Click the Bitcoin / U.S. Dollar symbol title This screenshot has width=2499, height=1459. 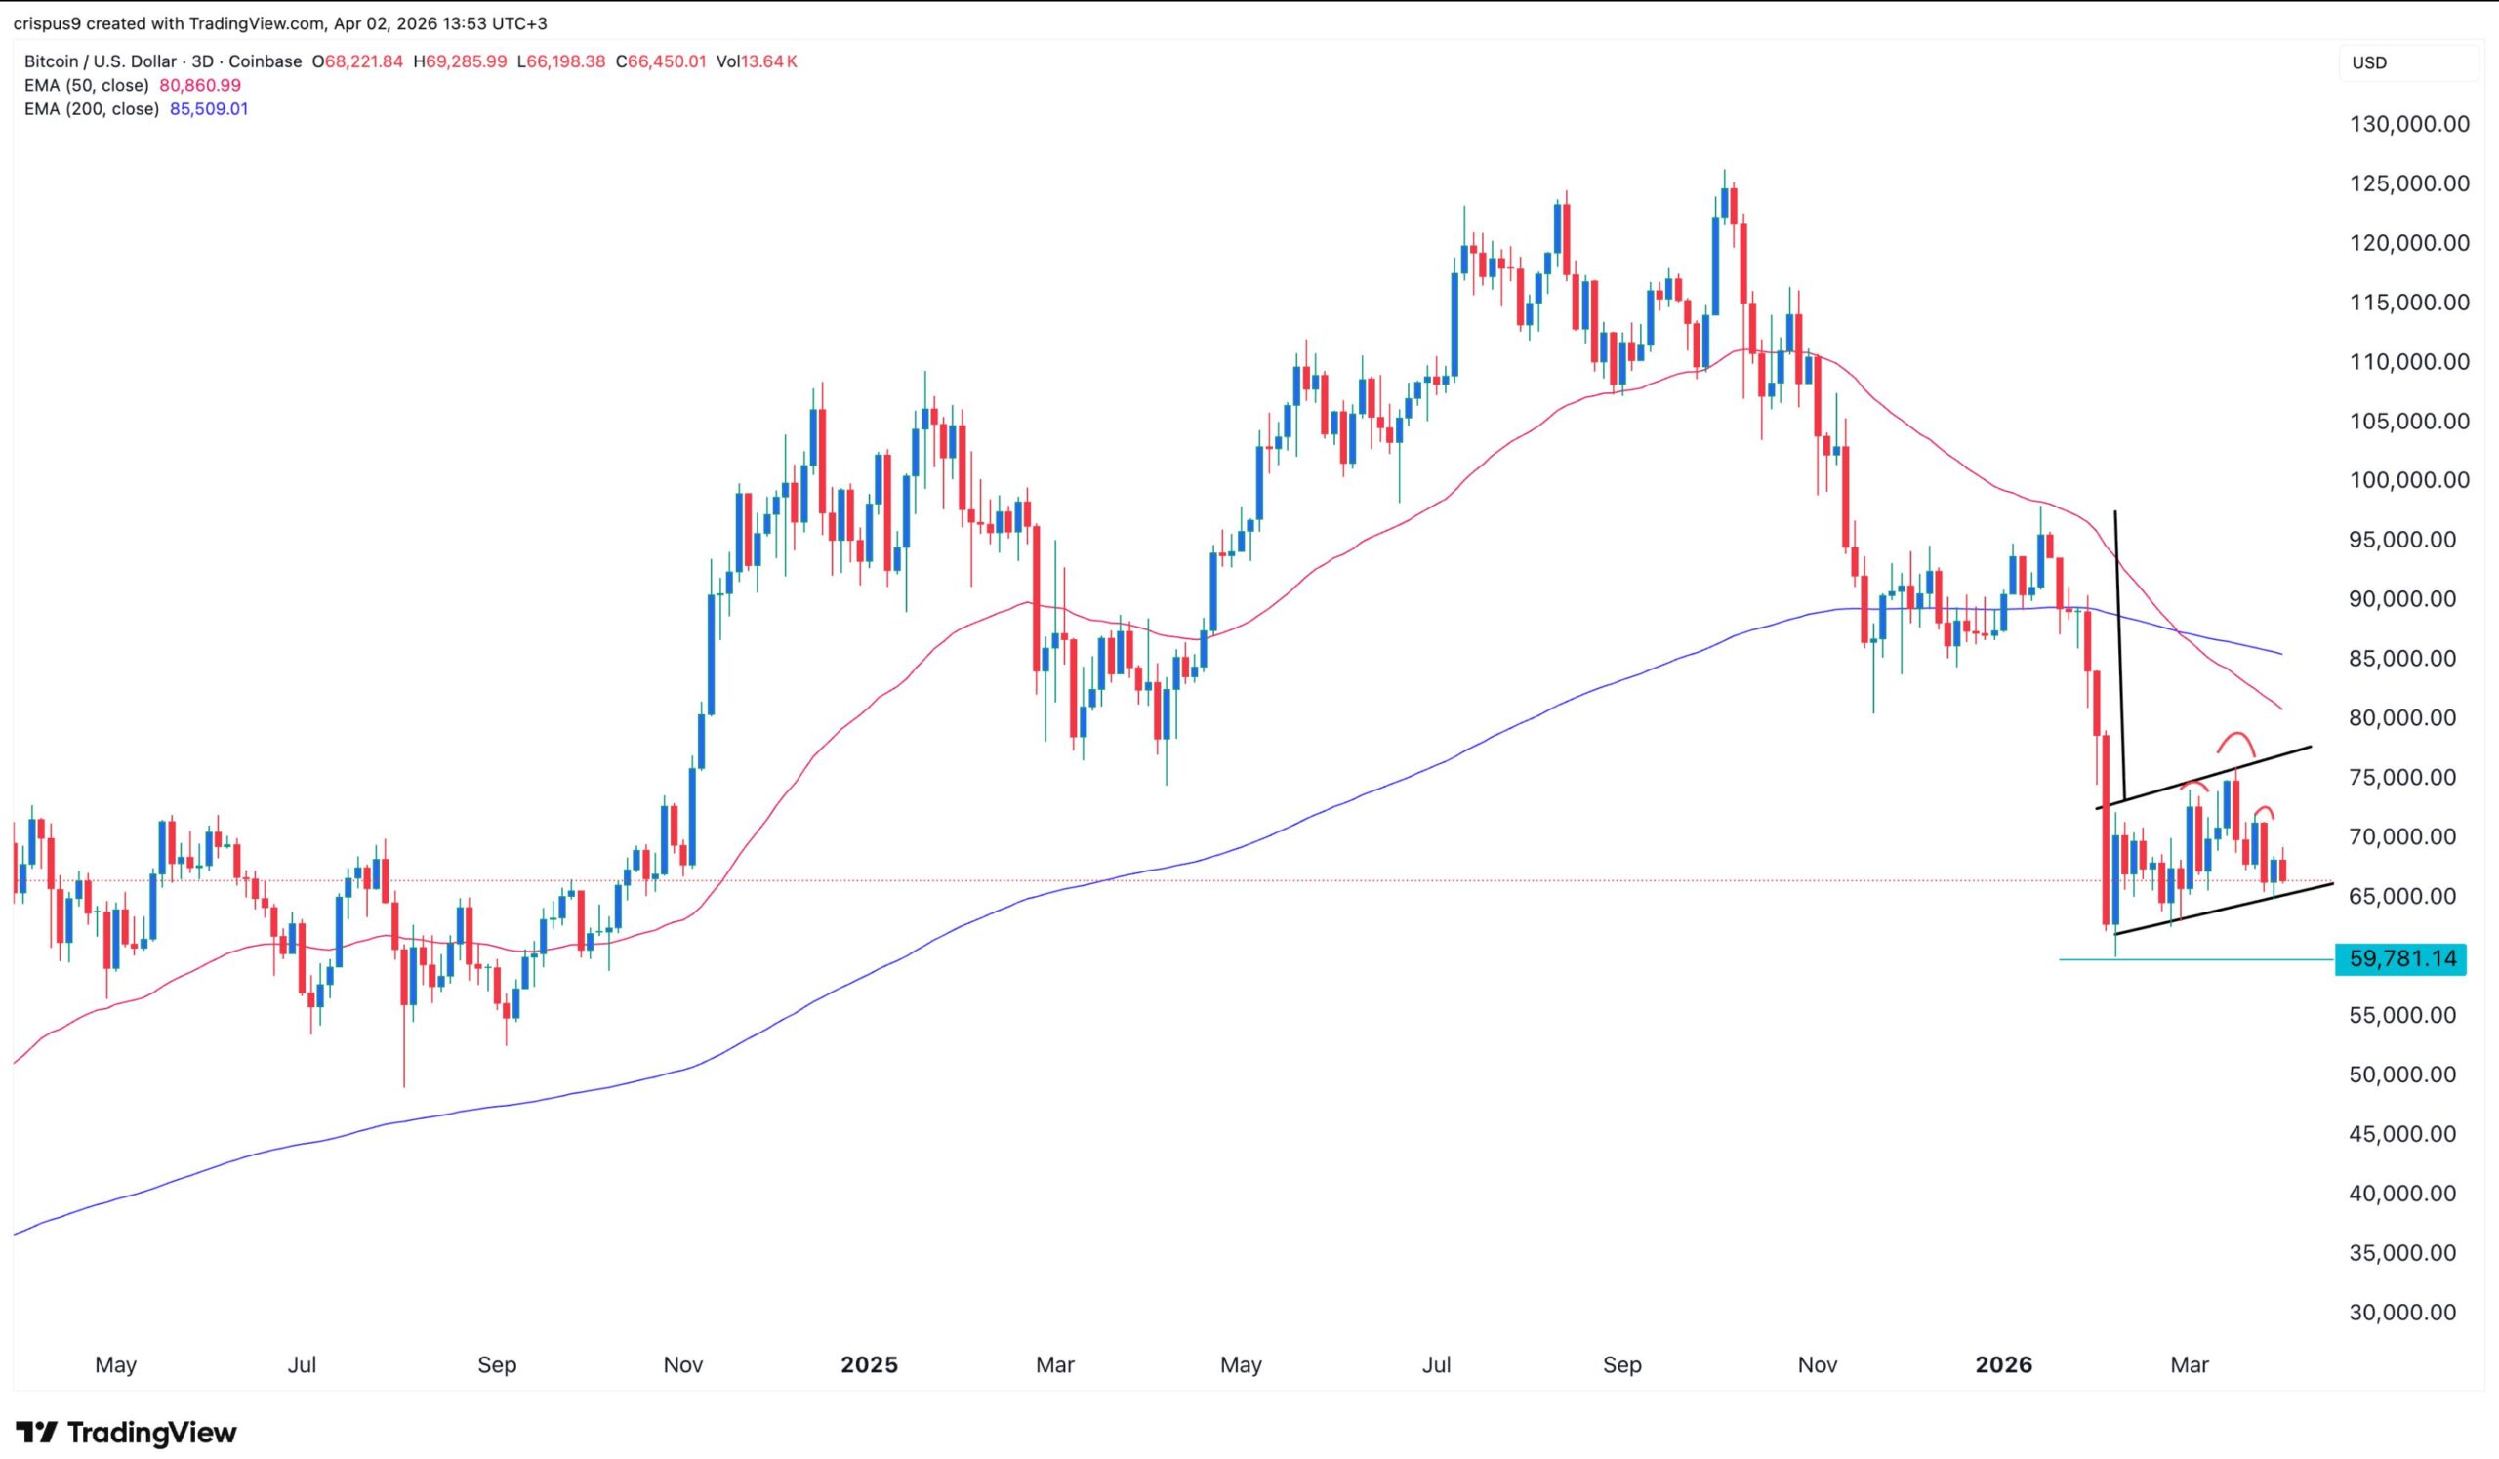[101, 61]
